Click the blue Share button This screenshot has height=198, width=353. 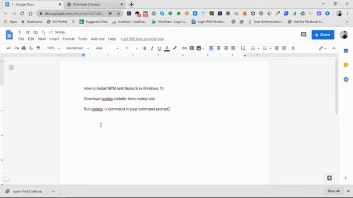pyautogui.click(x=323, y=35)
